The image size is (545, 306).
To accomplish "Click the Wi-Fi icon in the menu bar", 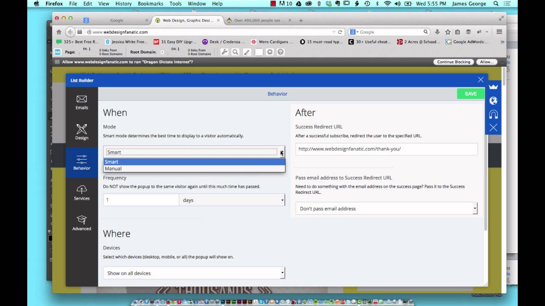I will coord(387,4).
